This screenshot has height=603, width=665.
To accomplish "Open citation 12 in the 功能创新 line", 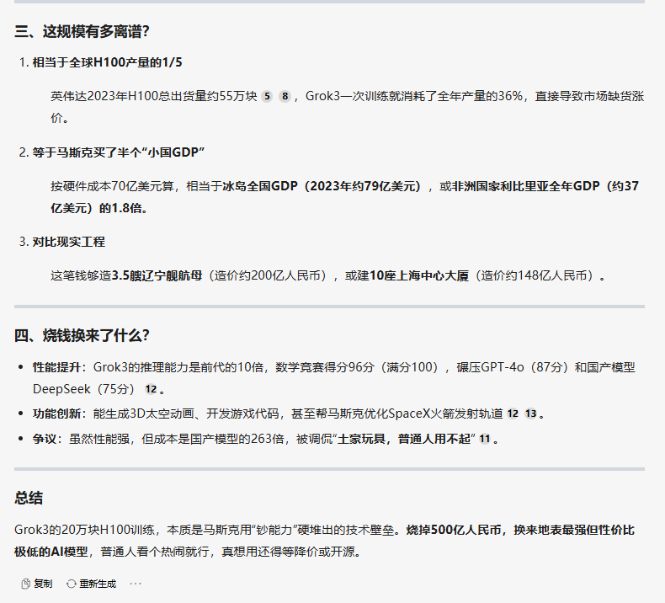I will pyautogui.click(x=513, y=414).
